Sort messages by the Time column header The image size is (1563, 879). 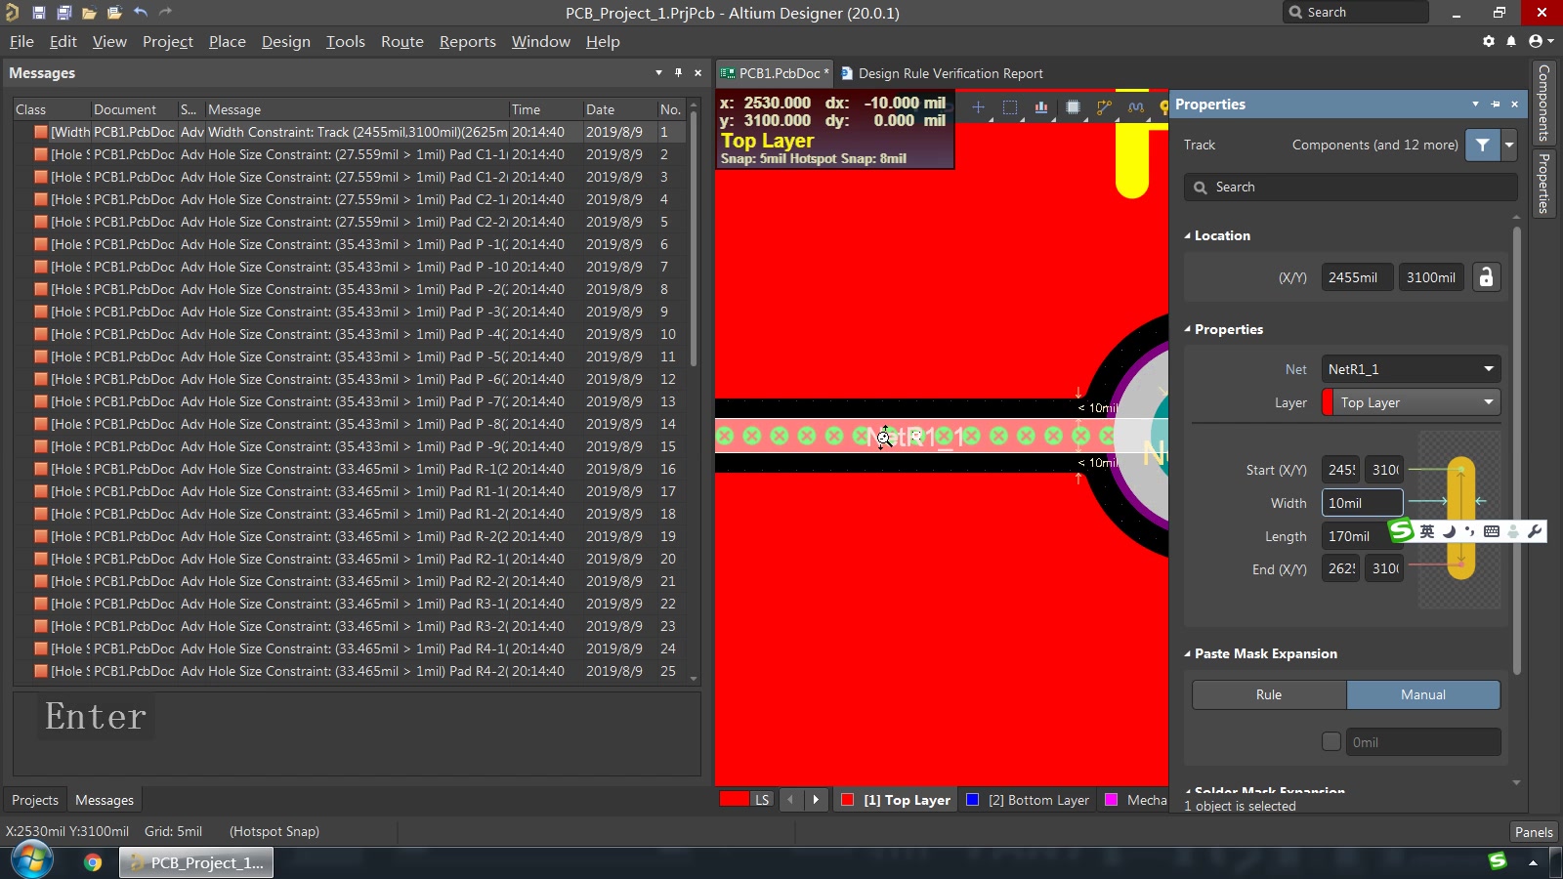click(544, 109)
